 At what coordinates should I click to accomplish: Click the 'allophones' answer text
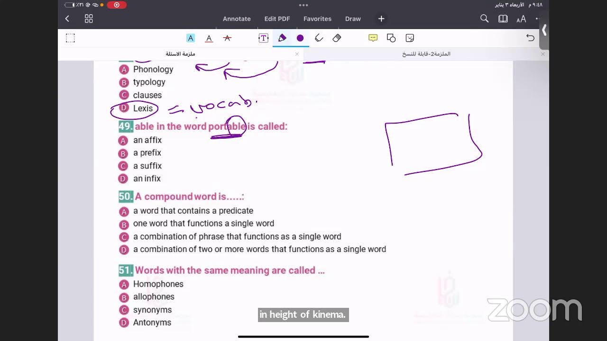click(154, 297)
